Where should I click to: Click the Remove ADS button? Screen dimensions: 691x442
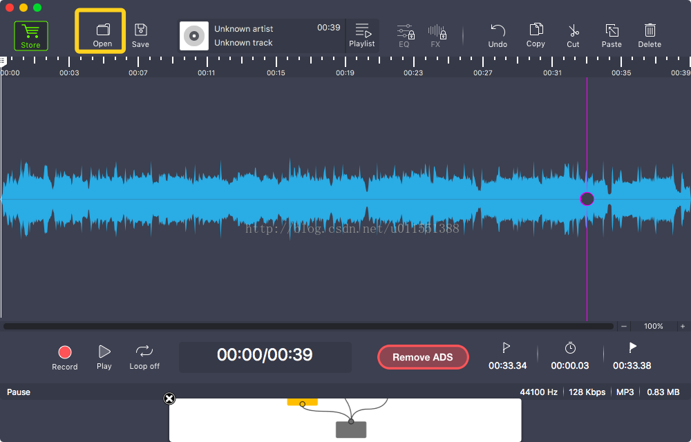click(x=423, y=357)
